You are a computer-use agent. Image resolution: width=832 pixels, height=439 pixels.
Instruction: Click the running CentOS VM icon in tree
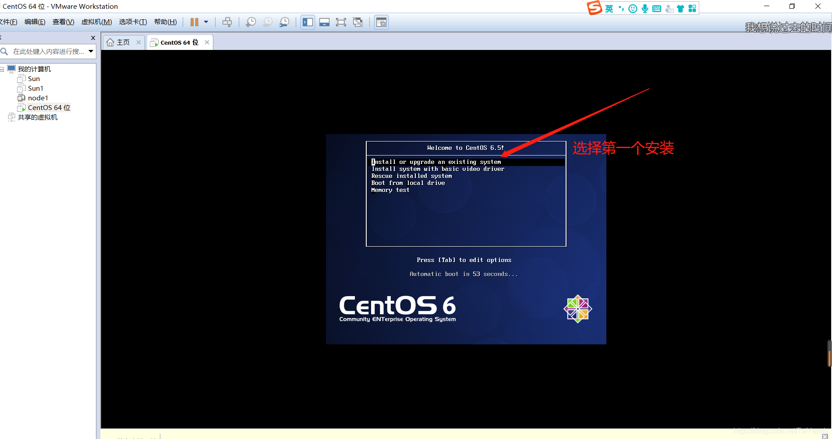pos(21,107)
